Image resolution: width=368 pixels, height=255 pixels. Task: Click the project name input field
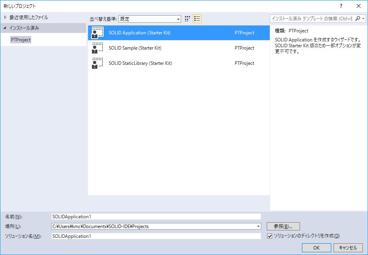pos(156,216)
